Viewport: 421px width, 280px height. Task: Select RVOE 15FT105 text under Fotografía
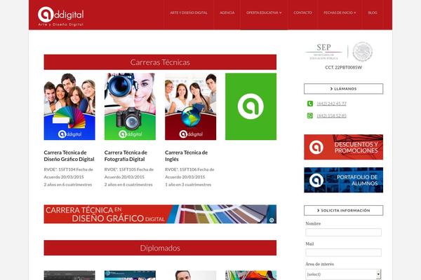tap(129, 173)
